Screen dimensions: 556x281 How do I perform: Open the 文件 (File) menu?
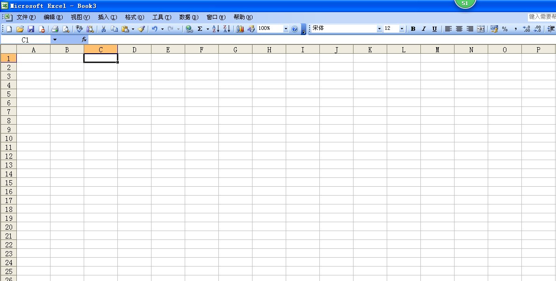26,17
